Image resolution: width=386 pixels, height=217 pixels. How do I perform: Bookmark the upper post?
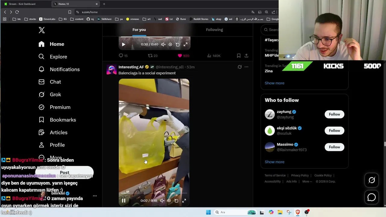coord(239,56)
